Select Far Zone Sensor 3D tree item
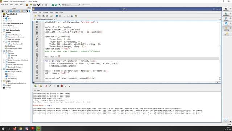Screen dimensions: 232x131 (x=16, y=44)
